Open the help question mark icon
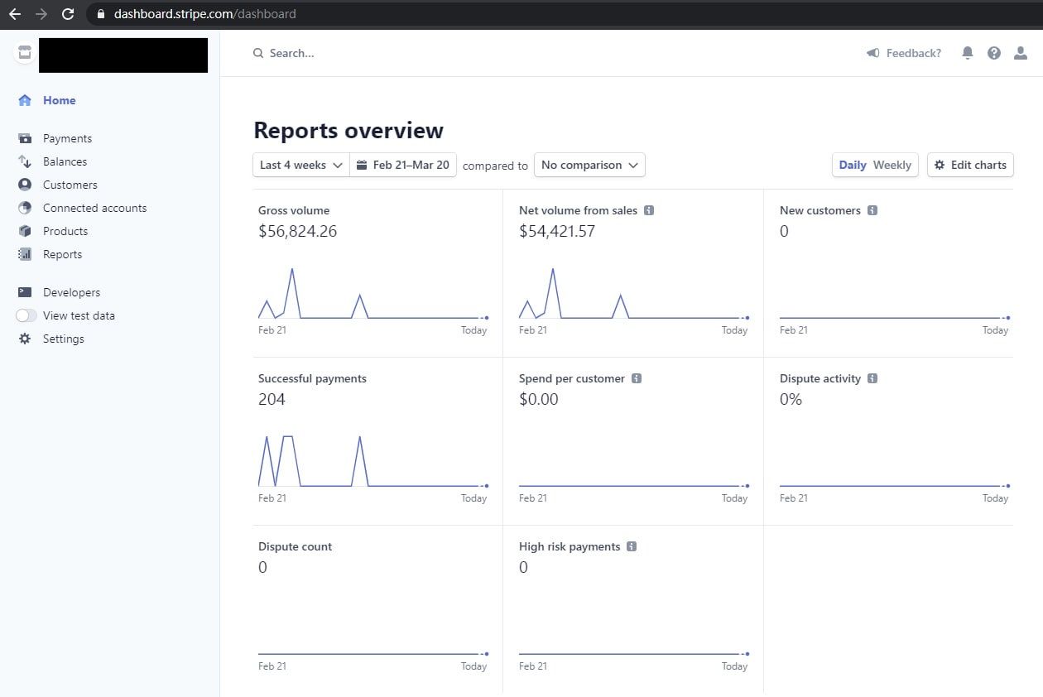 (994, 53)
